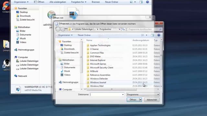Toggle preview pane in file dialog
Viewport: 207px width, 116px height.
coord(152,35)
